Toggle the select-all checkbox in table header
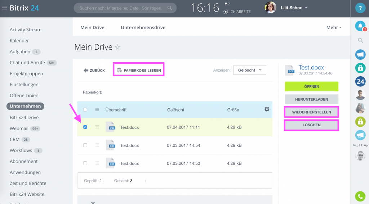The height and width of the screenshot is (204, 369). [x=85, y=109]
